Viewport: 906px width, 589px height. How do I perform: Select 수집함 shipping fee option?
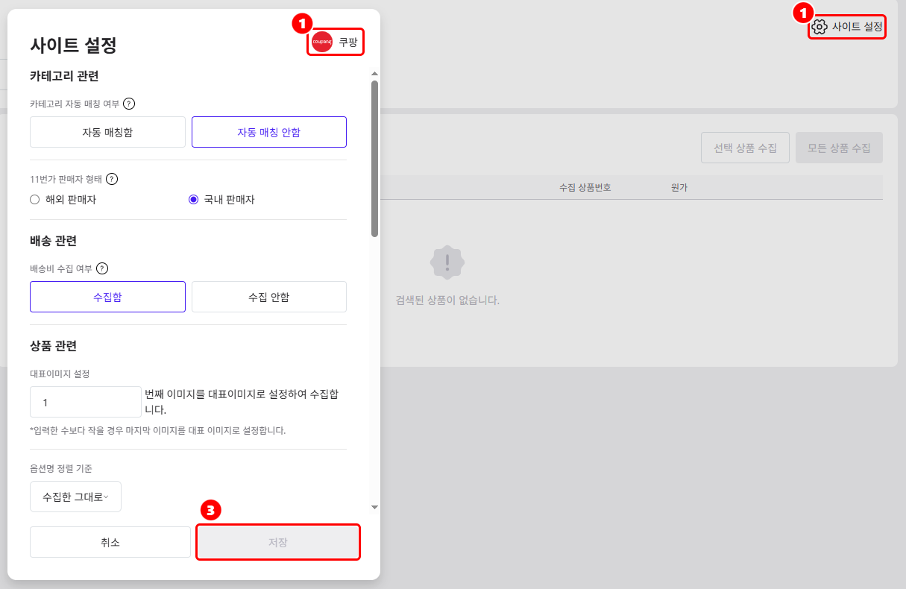[107, 297]
